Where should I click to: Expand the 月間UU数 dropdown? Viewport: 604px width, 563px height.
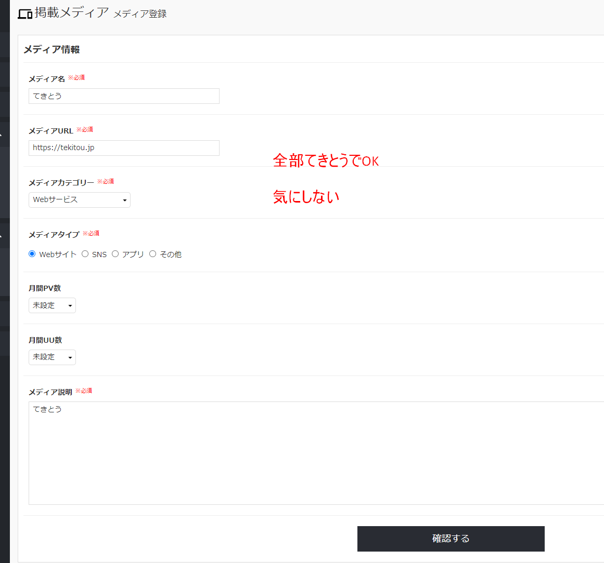(x=52, y=357)
